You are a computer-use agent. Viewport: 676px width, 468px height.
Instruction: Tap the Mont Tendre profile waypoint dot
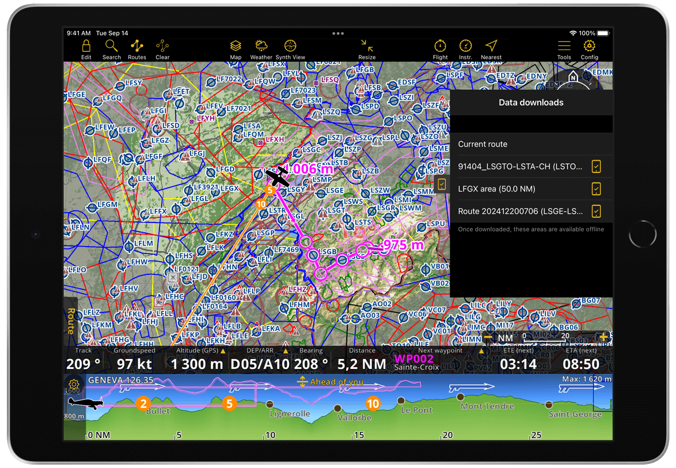point(461,397)
